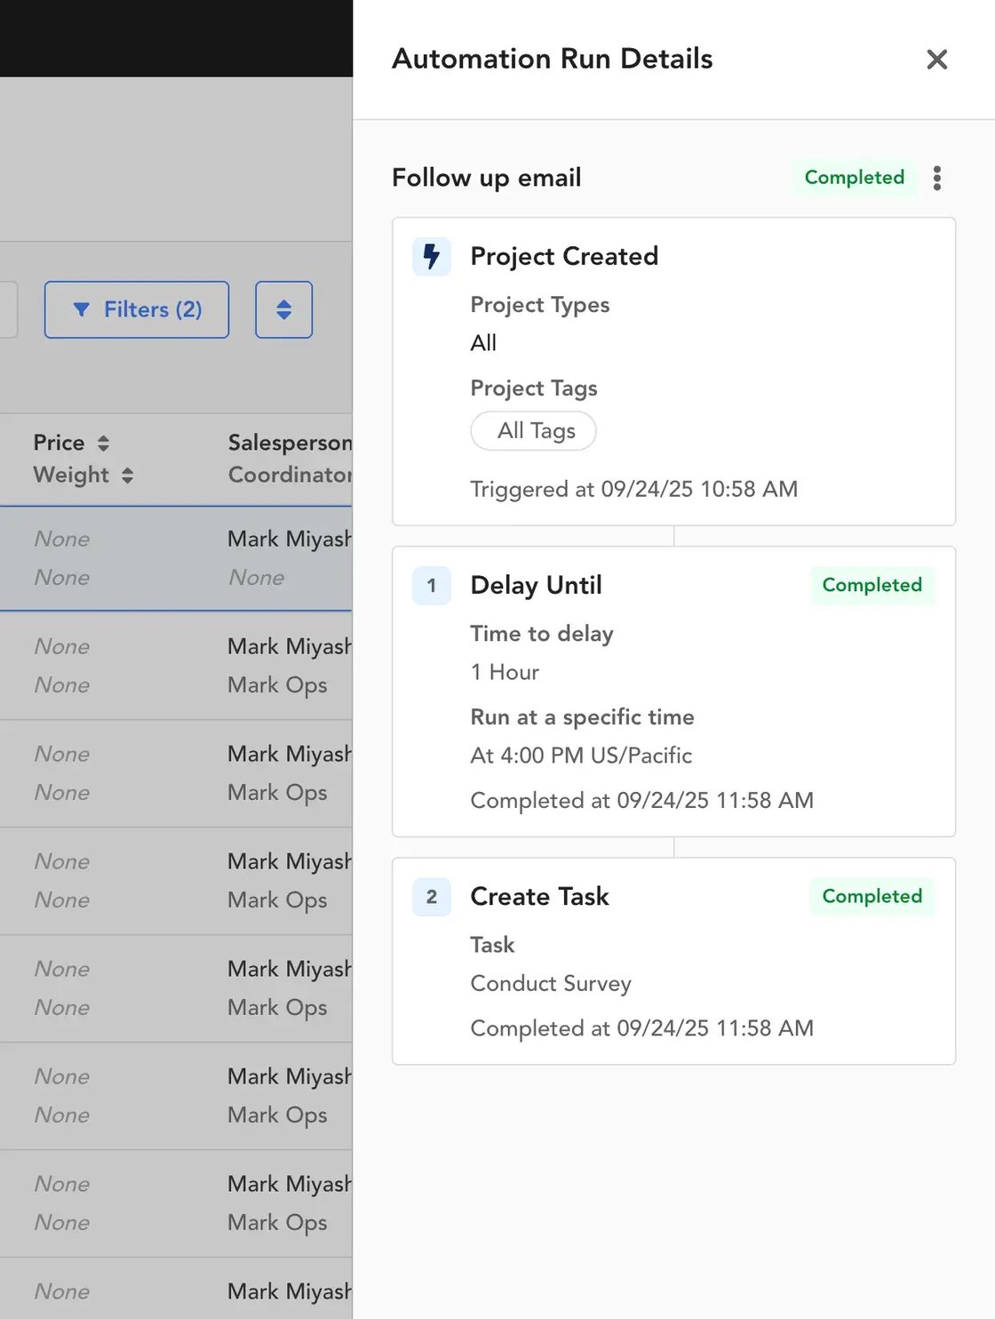
Task: Click the sort arrows icon beside Filters
Action: (x=283, y=309)
